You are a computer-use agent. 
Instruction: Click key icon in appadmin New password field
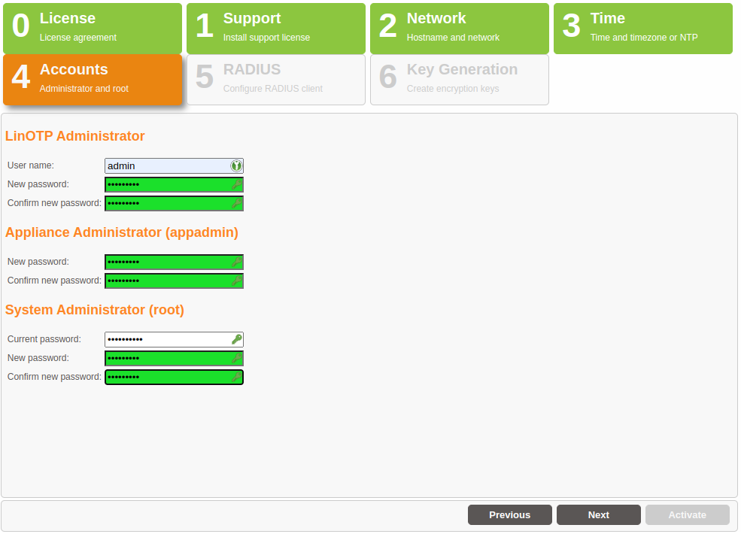[x=236, y=262]
